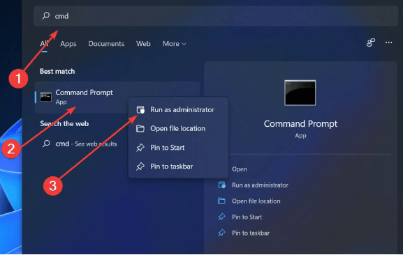Switch to the Apps tab

[x=68, y=44]
